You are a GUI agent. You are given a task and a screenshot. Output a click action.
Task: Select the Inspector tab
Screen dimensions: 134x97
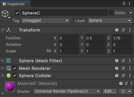[x=15, y=4]
